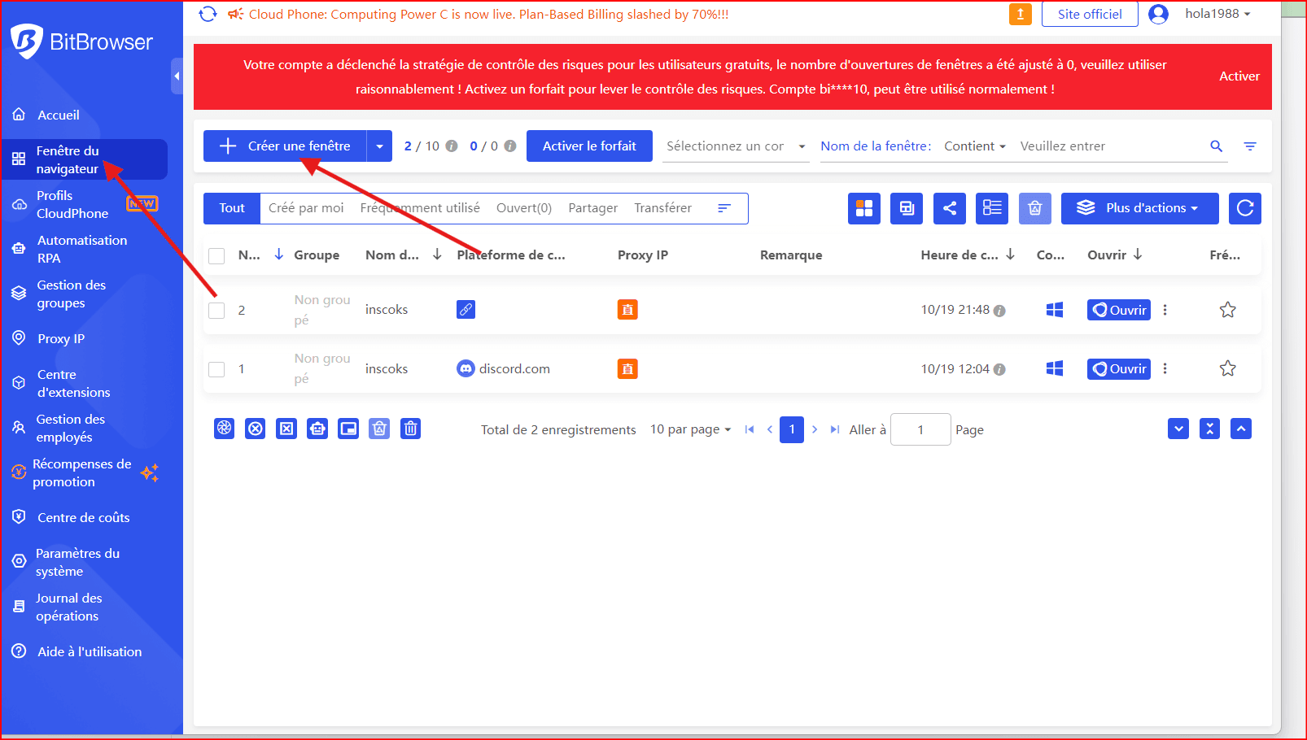Mark window 2 as favorite with star

[1227, 310]
